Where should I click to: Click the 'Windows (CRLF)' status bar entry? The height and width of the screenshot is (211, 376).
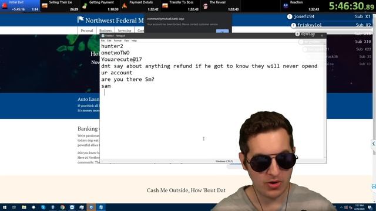224,162
